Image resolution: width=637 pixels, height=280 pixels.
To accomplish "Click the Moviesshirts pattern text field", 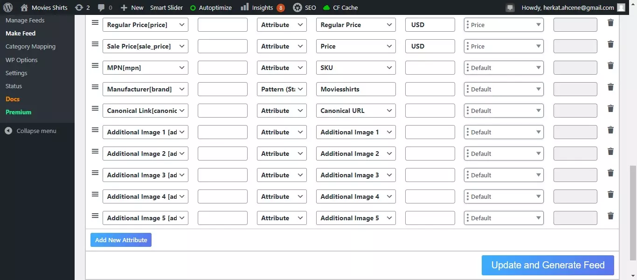I will tap(355, 89).
